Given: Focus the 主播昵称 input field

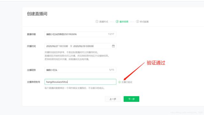Looking at the screenshot, I should (80, 70).
